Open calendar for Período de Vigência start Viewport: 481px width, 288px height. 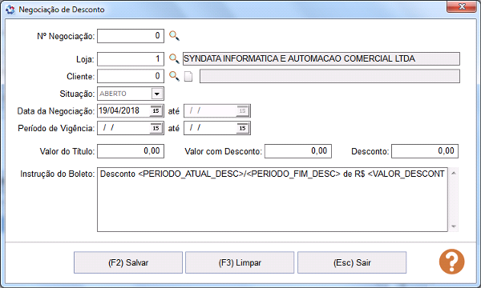pyautogui.click(x=156, y=128)
